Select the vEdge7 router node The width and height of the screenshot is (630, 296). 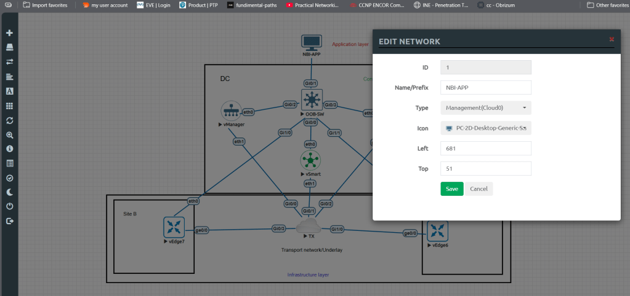click(x=172, y=228)
